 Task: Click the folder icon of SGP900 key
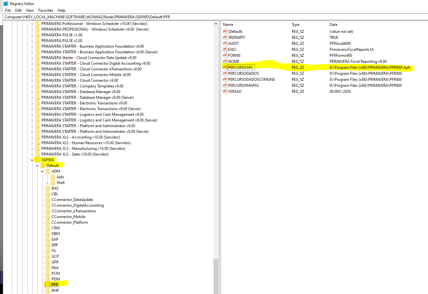pyautogui.click(x=37, y=160)
